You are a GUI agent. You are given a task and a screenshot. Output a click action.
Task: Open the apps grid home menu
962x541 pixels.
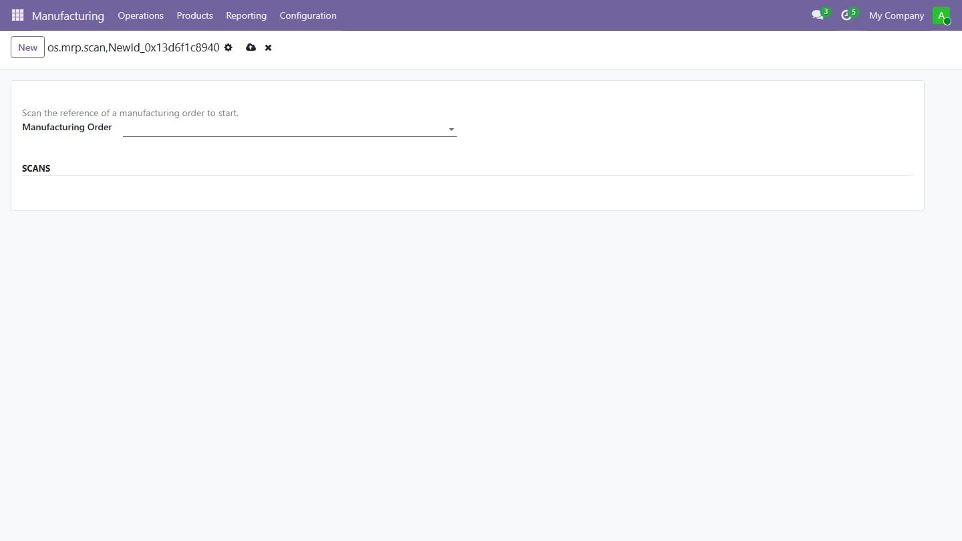[x=18, y=15]
